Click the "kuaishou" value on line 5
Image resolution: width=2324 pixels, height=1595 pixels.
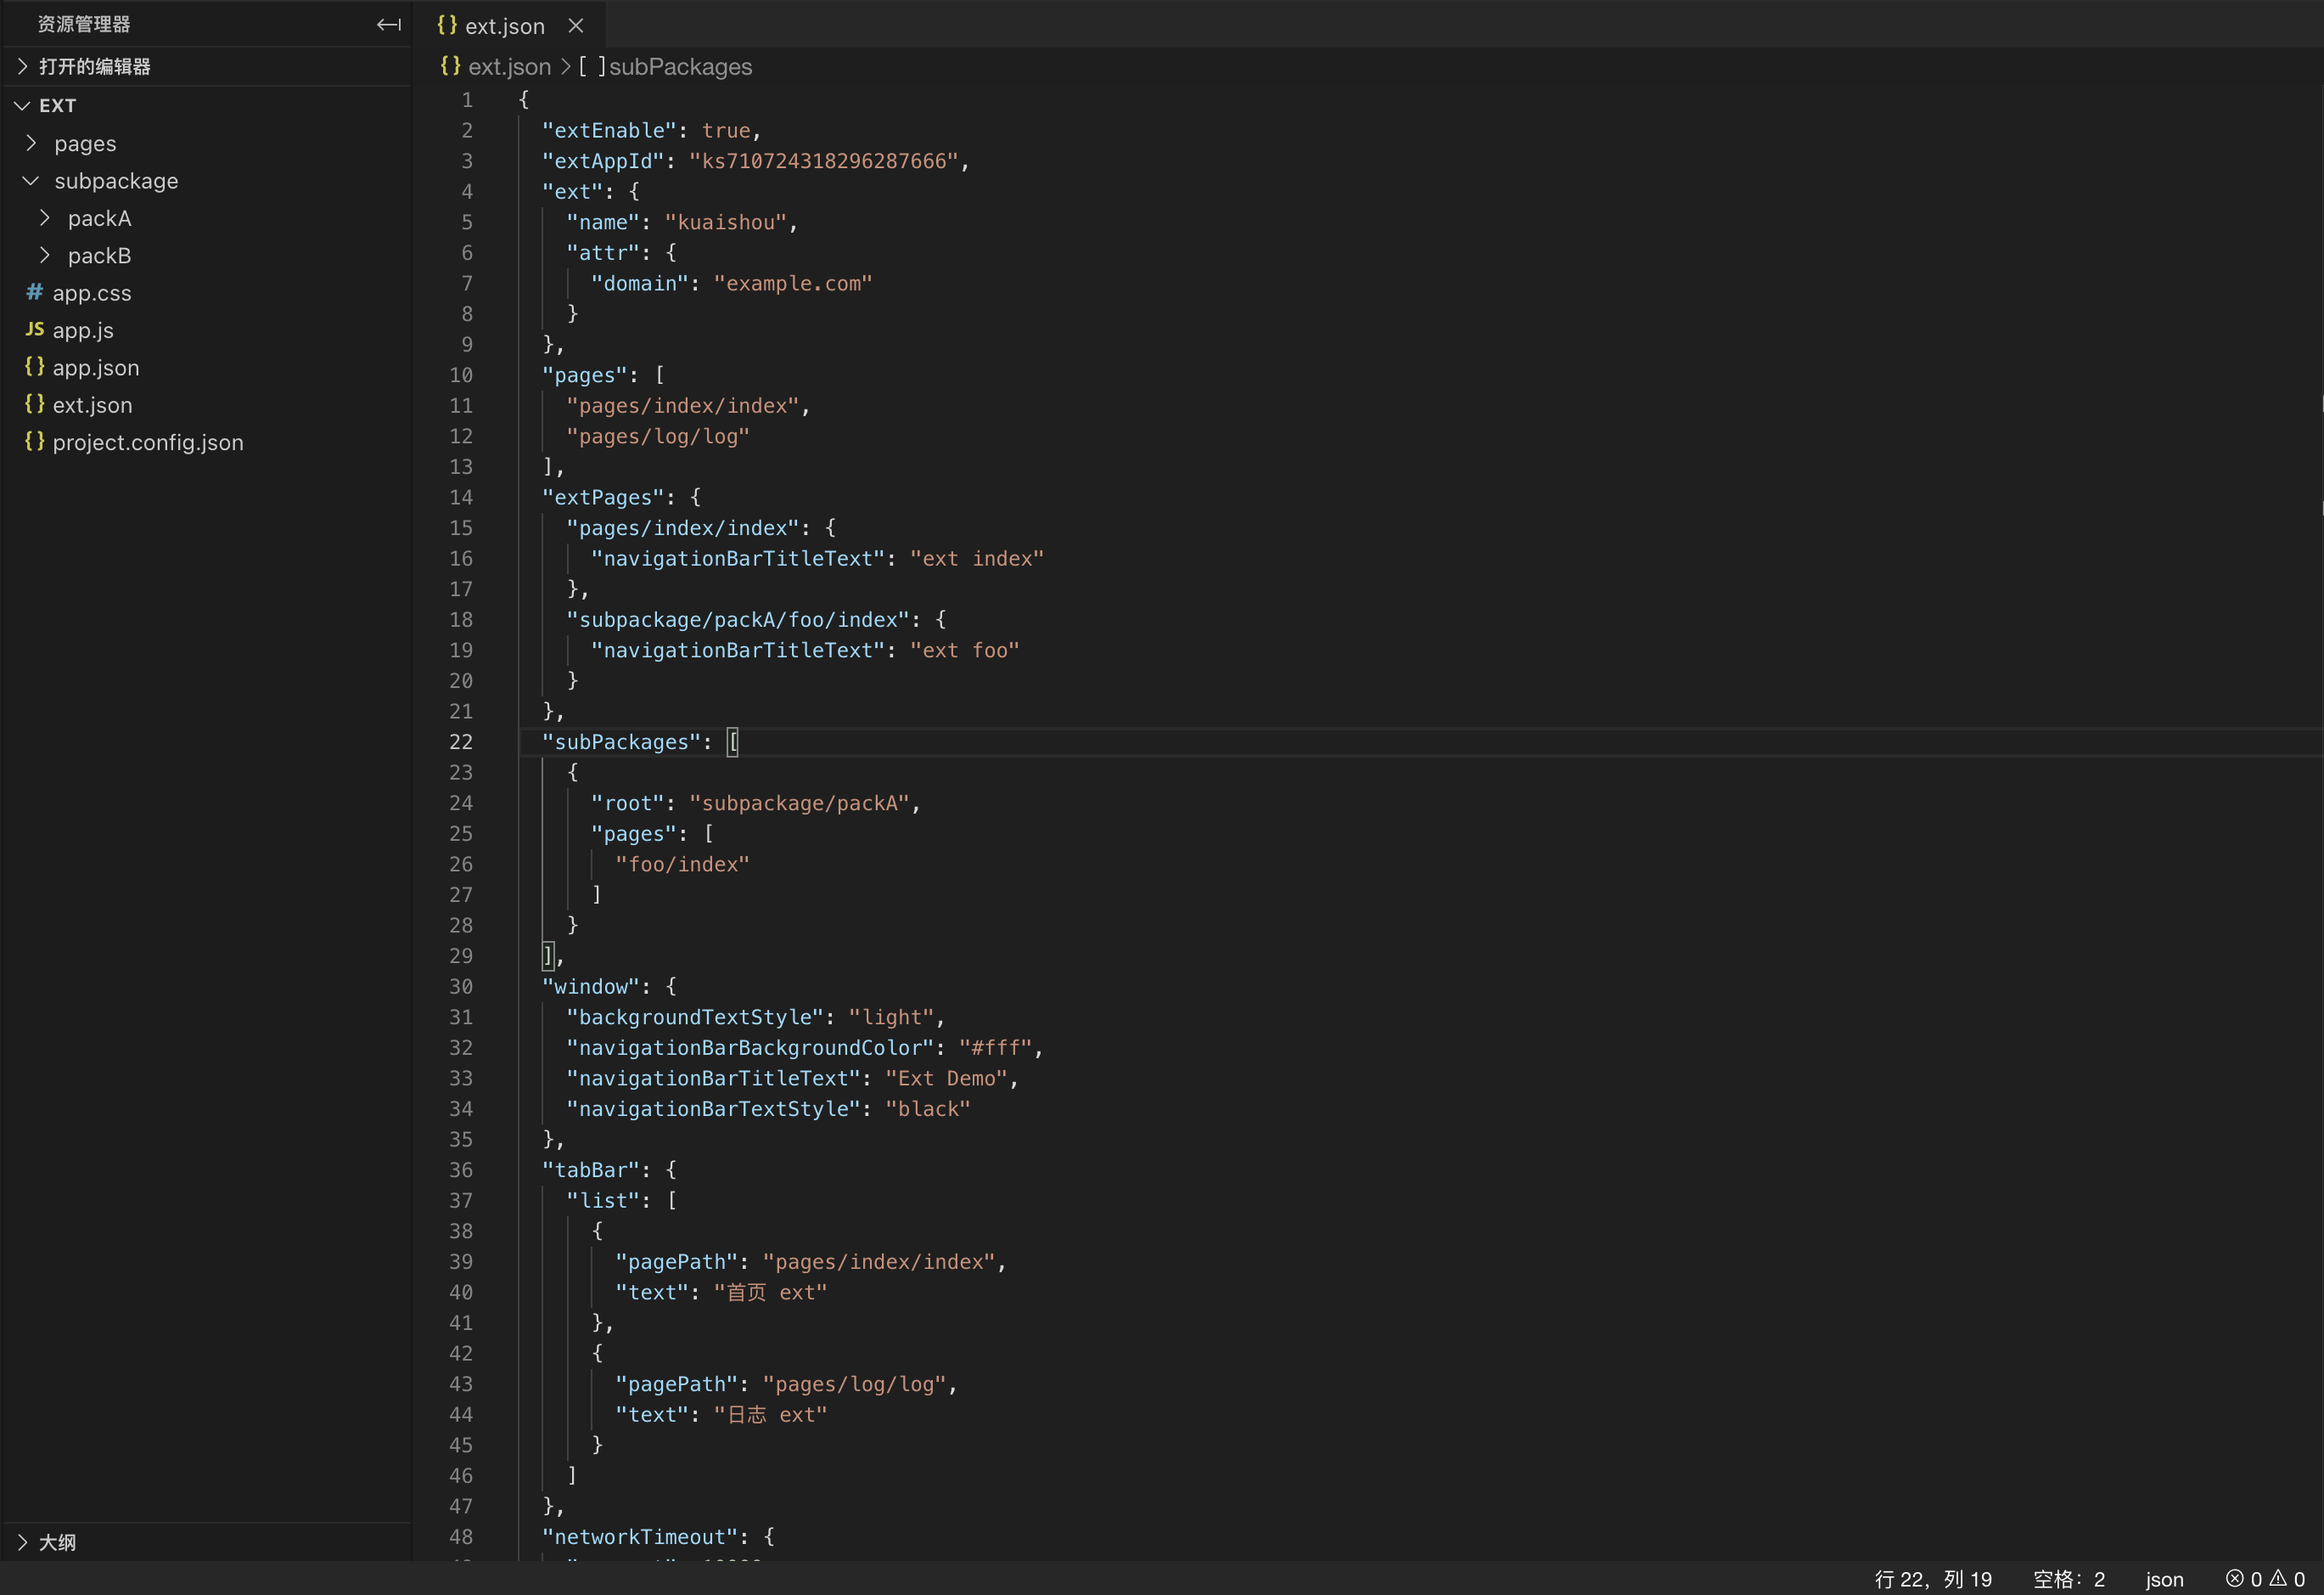[726, 223]
